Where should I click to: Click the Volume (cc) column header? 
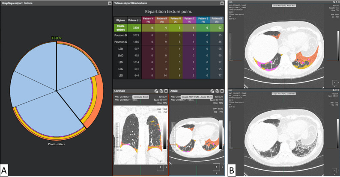coord(134,20)
